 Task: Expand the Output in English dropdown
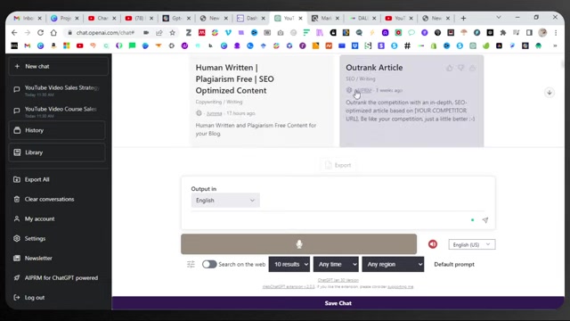(x=225, y=200)
